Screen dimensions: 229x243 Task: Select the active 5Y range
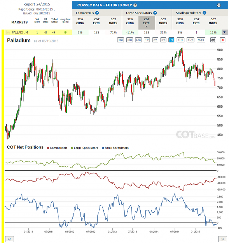(171, 40)
